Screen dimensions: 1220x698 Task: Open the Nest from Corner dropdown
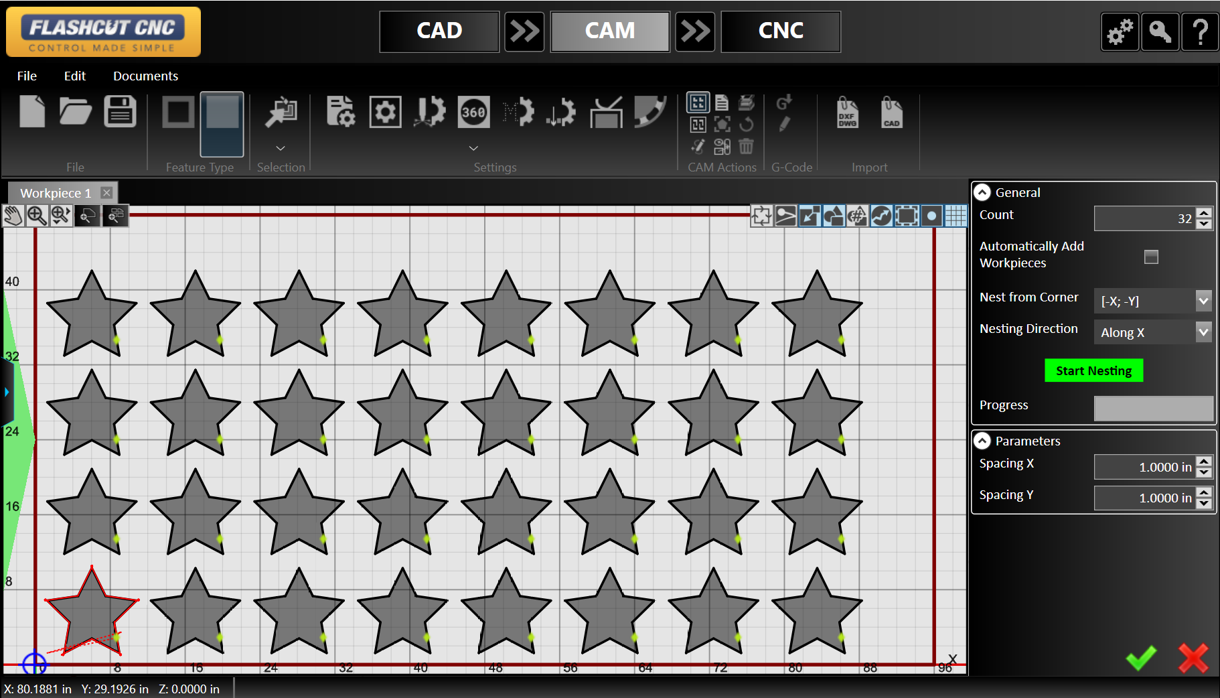[1202, 301]
